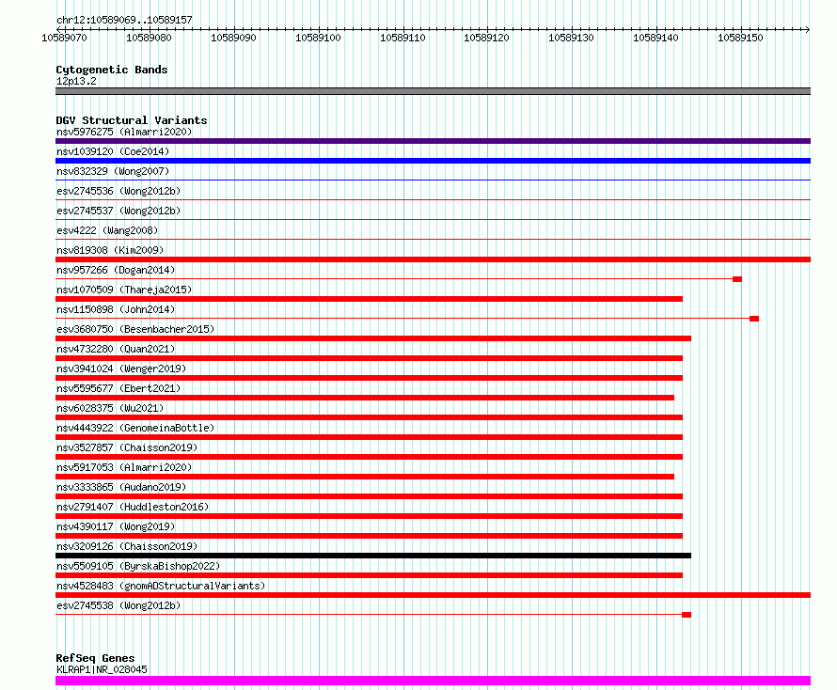This screenshot has width=837, height=690.
Task: Open variant nsv5595677 (Ebert2021)
Action: [x=118, y=388]
